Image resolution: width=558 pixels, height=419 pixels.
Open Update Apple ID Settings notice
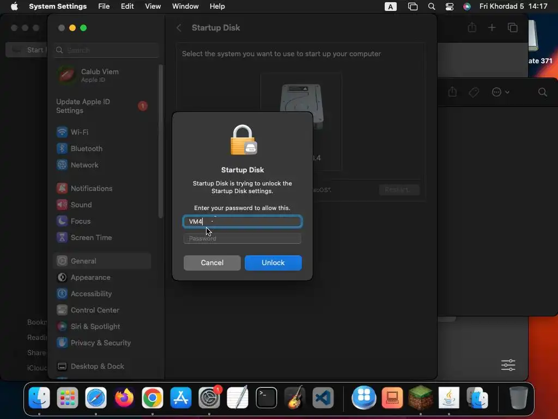click(x=102, y=106)
